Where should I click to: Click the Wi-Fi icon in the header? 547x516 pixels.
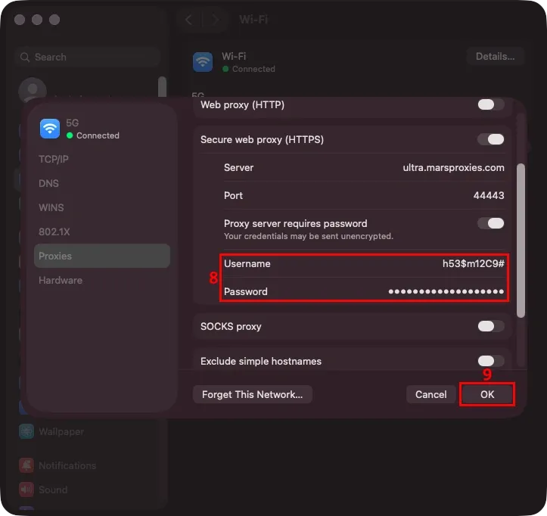coord(203,62)
